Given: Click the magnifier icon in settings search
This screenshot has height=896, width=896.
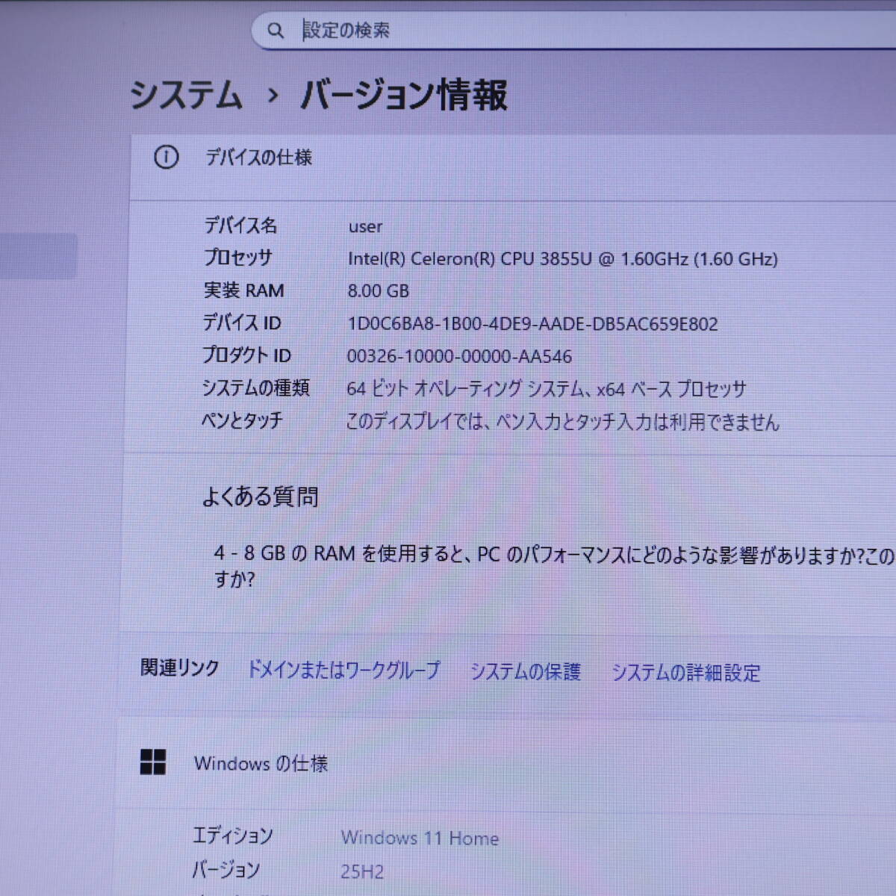Looking at the screenshot, I should [x=276, y=31].
